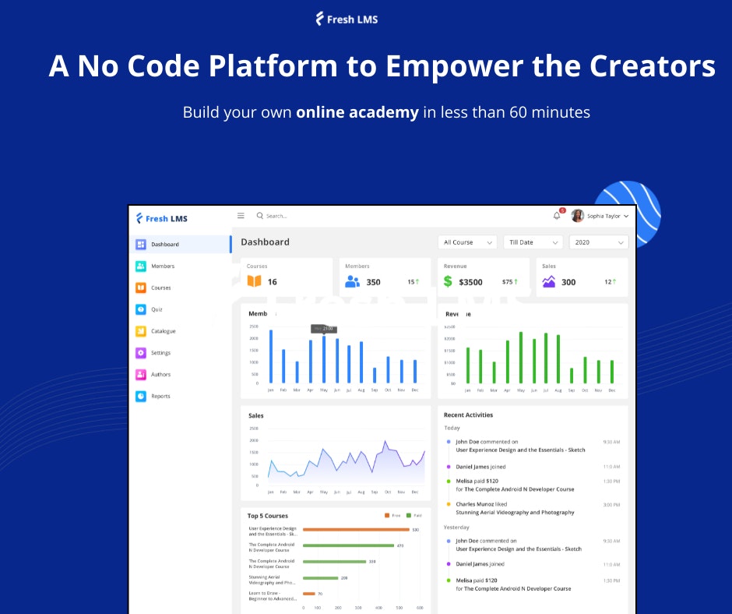The image size is (732, 614).
Task: Click the Stunning Aerial Videography course label in Top 5
Action: pos(273,580)
